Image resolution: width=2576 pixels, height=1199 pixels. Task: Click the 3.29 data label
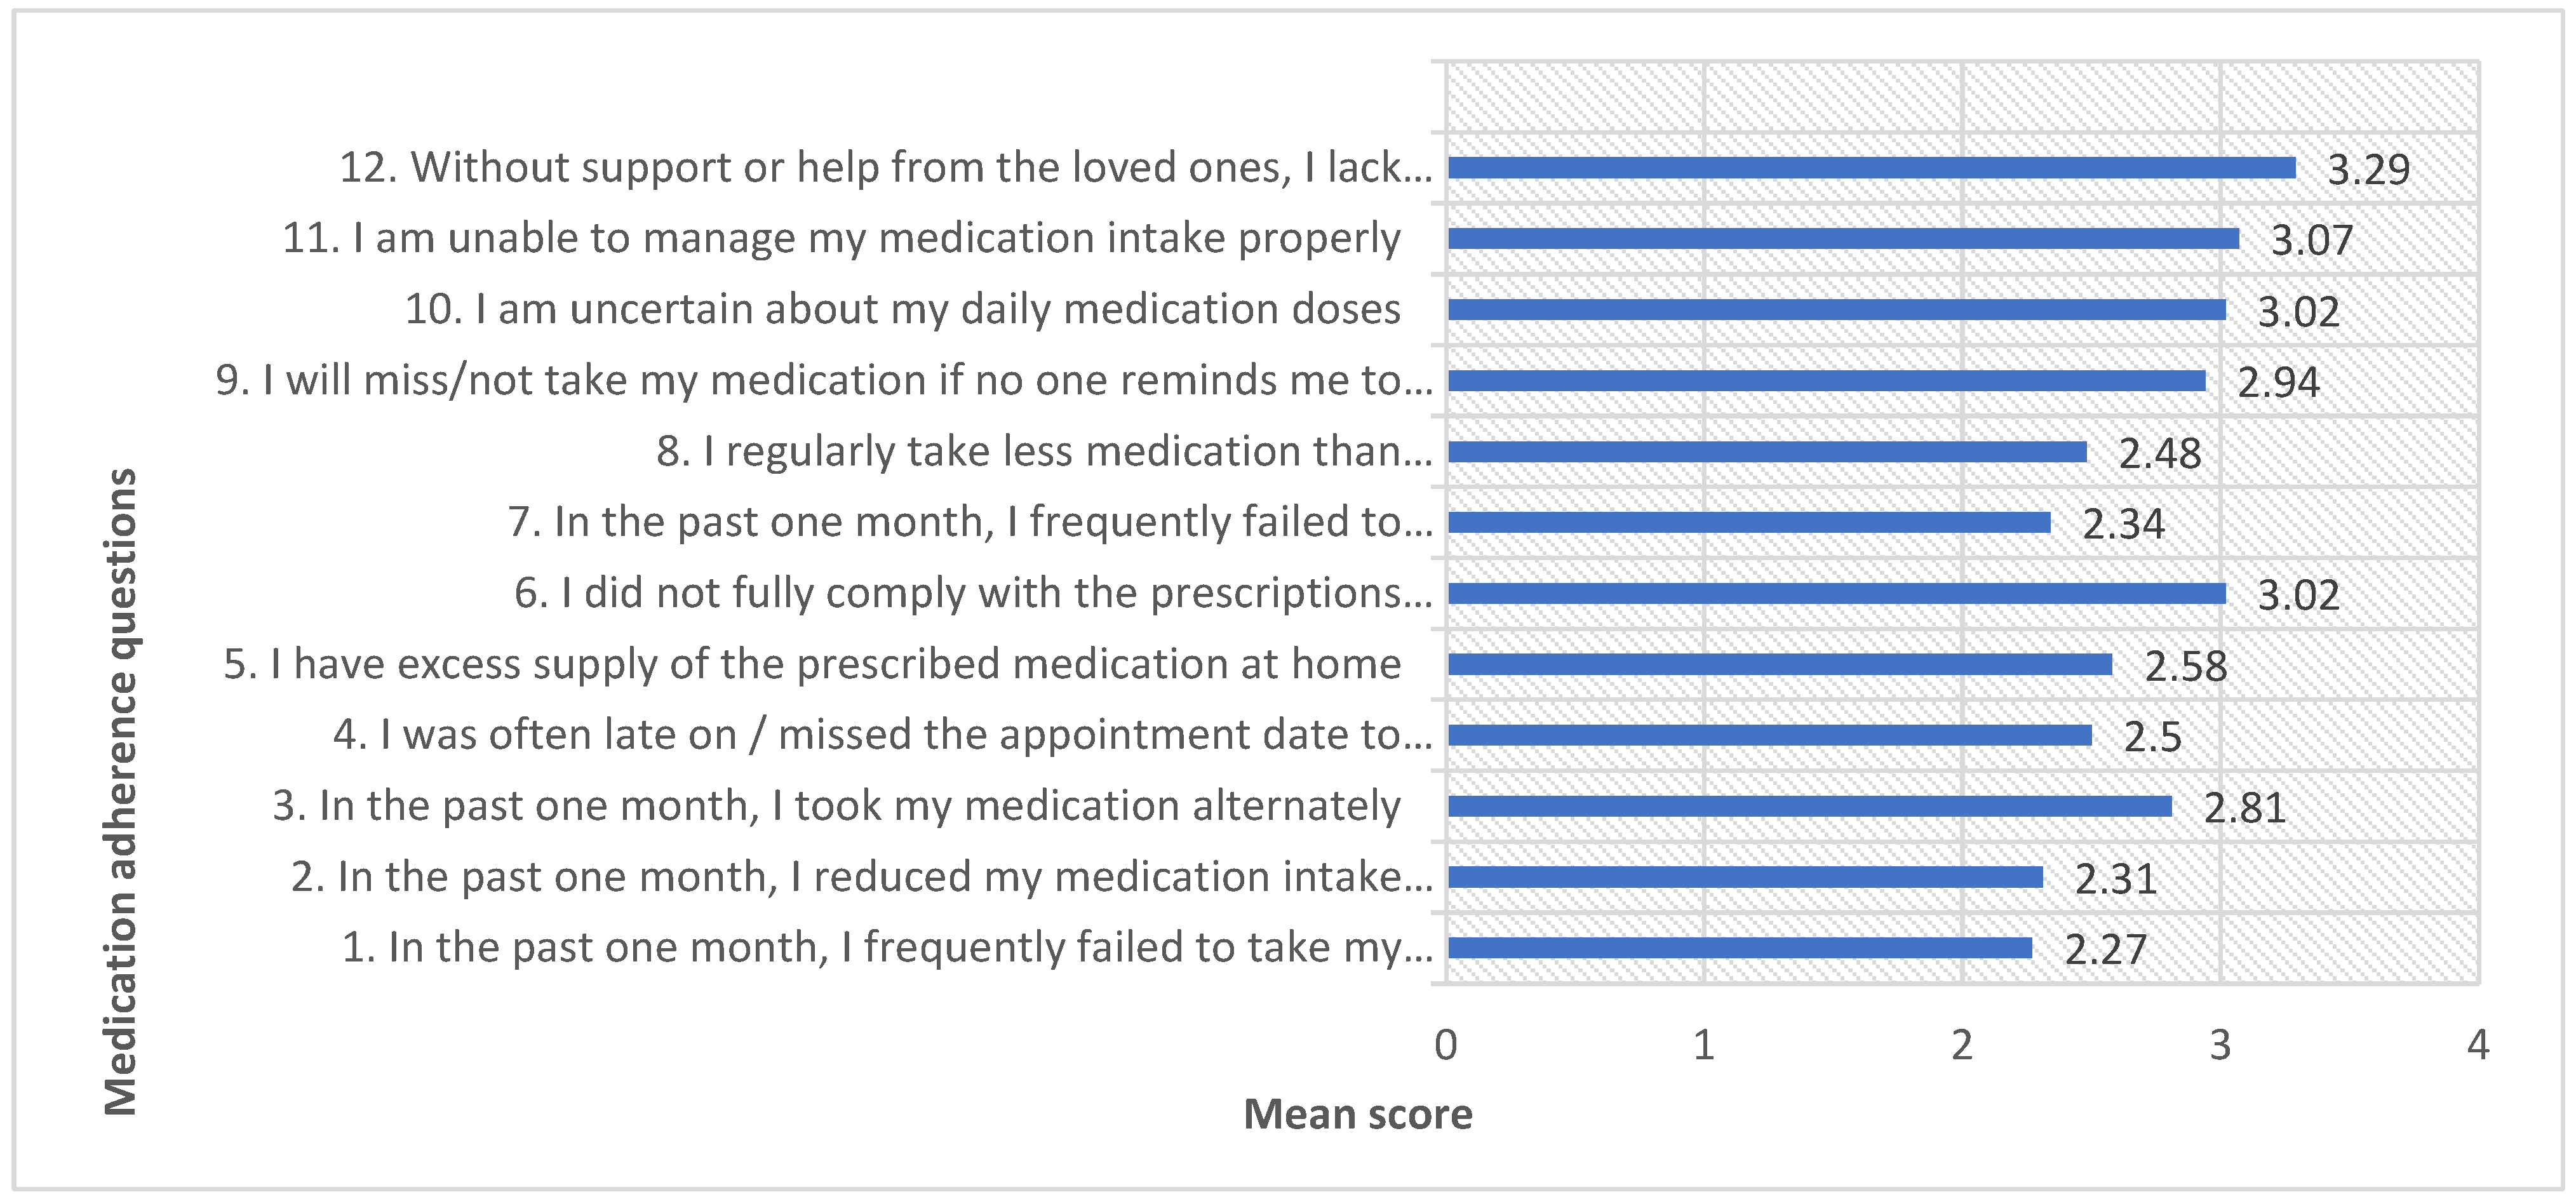click(2368, 170)
